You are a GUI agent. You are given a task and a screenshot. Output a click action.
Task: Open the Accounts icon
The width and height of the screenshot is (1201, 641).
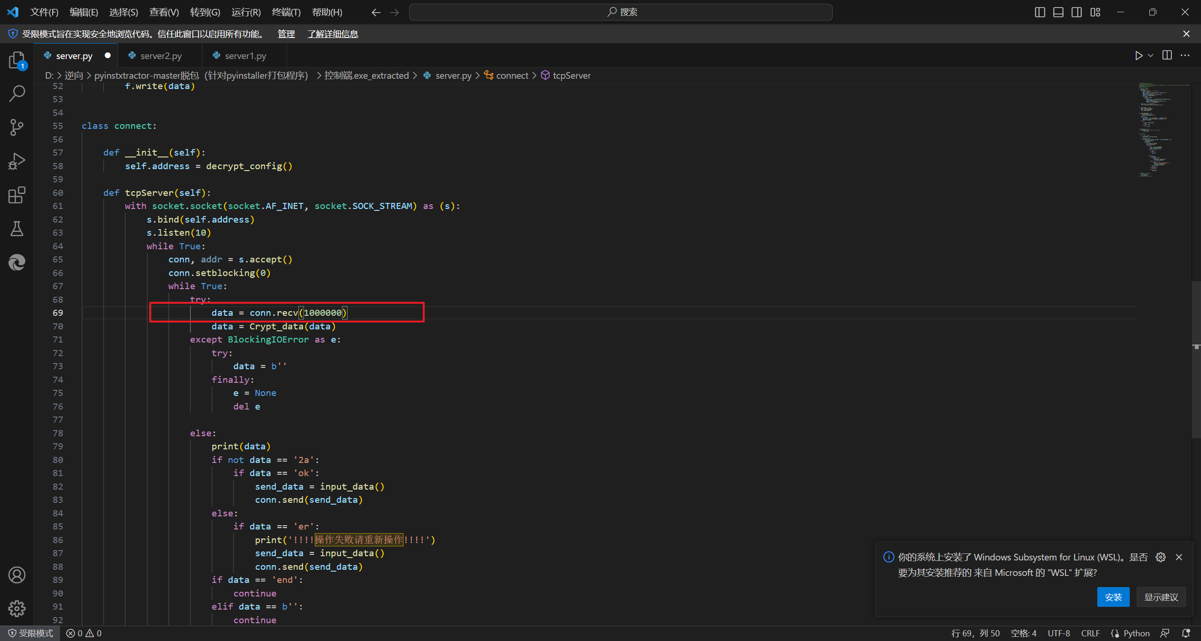17,575
